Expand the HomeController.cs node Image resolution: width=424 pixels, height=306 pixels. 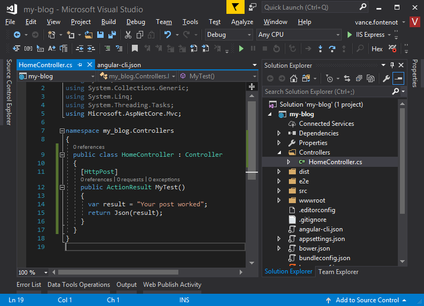click(288, 162)
